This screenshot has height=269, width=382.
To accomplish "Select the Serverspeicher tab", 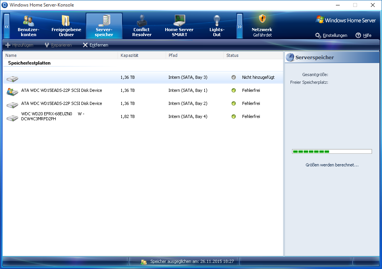I will [104, 26].
